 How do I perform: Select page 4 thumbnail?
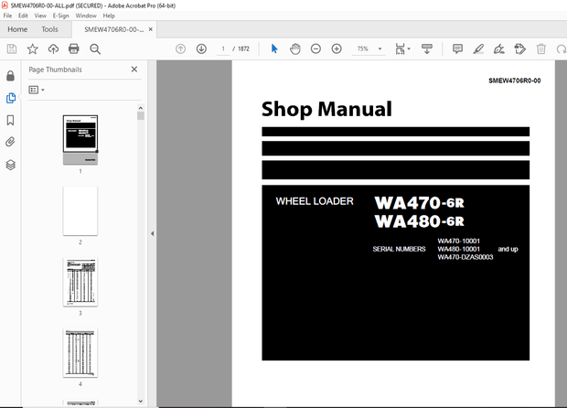click(x=80, y=353)
